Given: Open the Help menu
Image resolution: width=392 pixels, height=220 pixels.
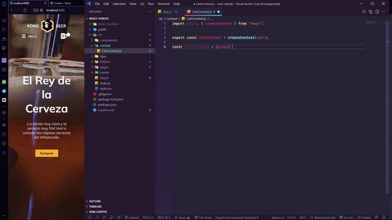Looking at the screenshot, I should (x=176, y=4).
